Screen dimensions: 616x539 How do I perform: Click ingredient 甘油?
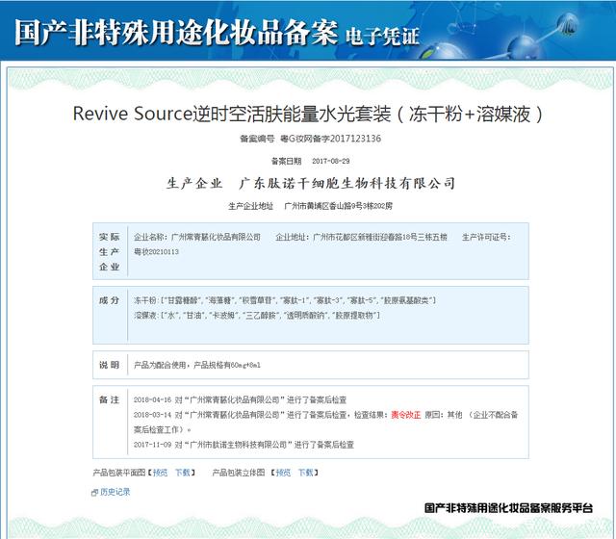click(193, 316)
